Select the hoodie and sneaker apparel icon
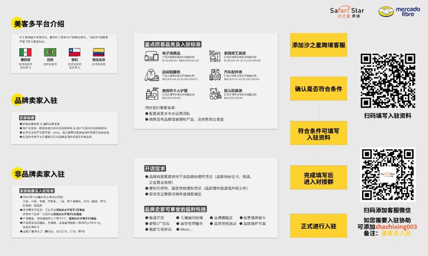This screenshot has height=256, width=428. (152, 75)
